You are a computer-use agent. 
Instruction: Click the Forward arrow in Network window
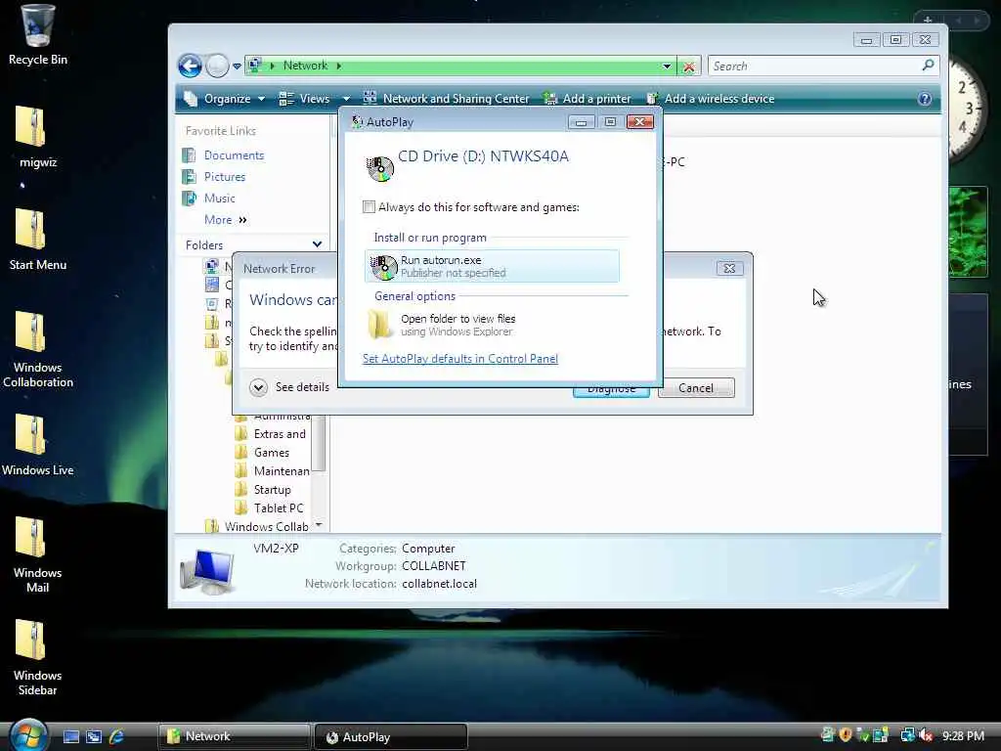[x=217, y=66]
